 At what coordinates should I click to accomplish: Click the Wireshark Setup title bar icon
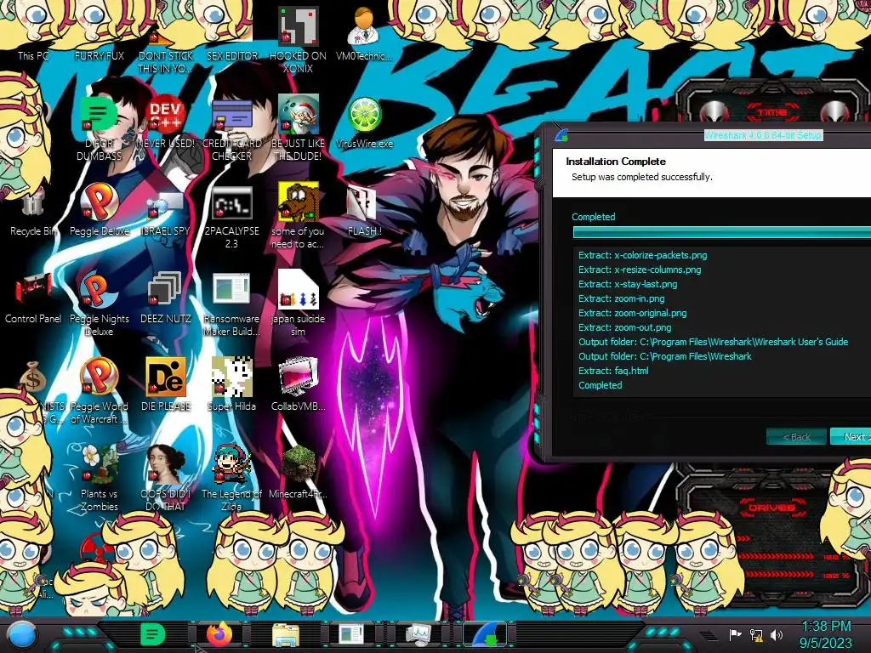tap(561, 135)
